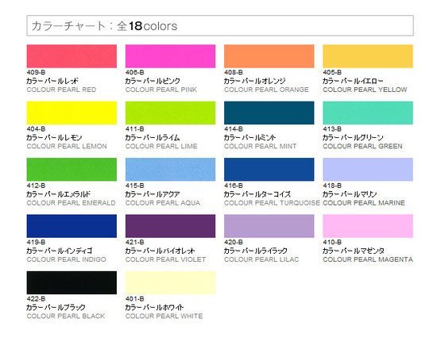Click the 18 colors chart header box
The image size is (445, 345).
pos(220,25)
